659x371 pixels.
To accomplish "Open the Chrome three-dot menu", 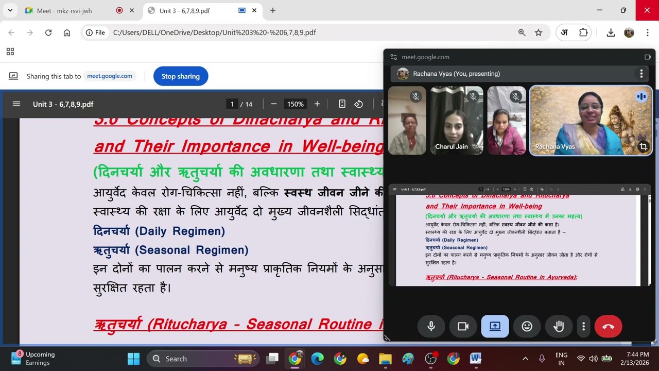I will coord(648,32).
